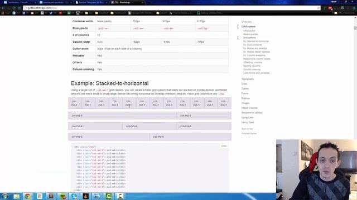
Task: Reload the Bootstrap page
Action: [x=14, y=8]
